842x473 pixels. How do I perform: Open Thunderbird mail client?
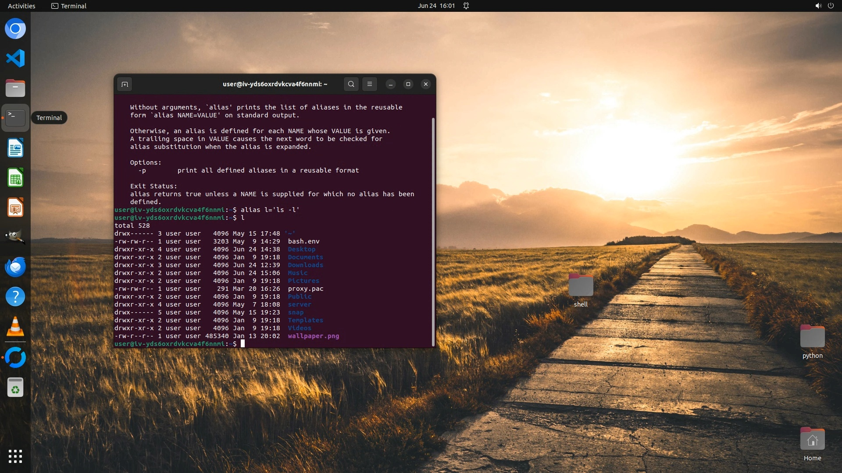pos(15,267)
